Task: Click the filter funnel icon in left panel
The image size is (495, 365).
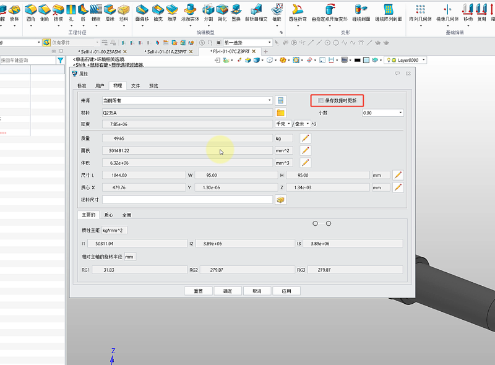Action: (x=60, y=61)
